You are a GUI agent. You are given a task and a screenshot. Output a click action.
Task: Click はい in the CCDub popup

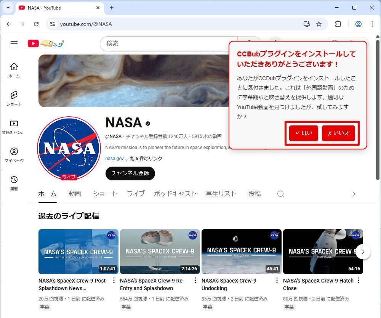click(304, 133)
